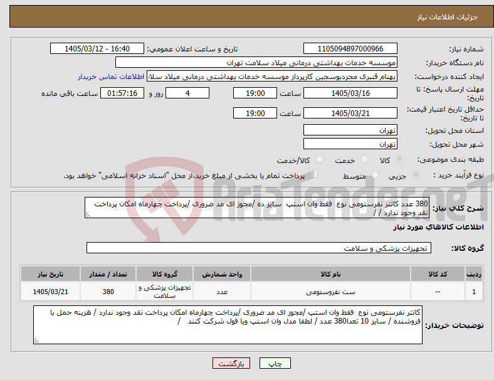The height and width of the screenshot is (380, 494).
Task: Toggle the اسناد خزانه اسلامی payment checkbox
Action: [314, 174]
